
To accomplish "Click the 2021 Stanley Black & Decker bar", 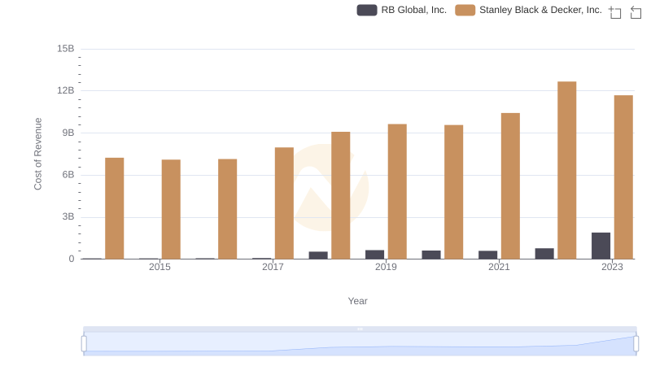I will point(510,185).
